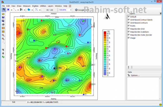Screen dimensions: 163x107
Task: Expand the line tool dropdown arrow
Action: 18,10
